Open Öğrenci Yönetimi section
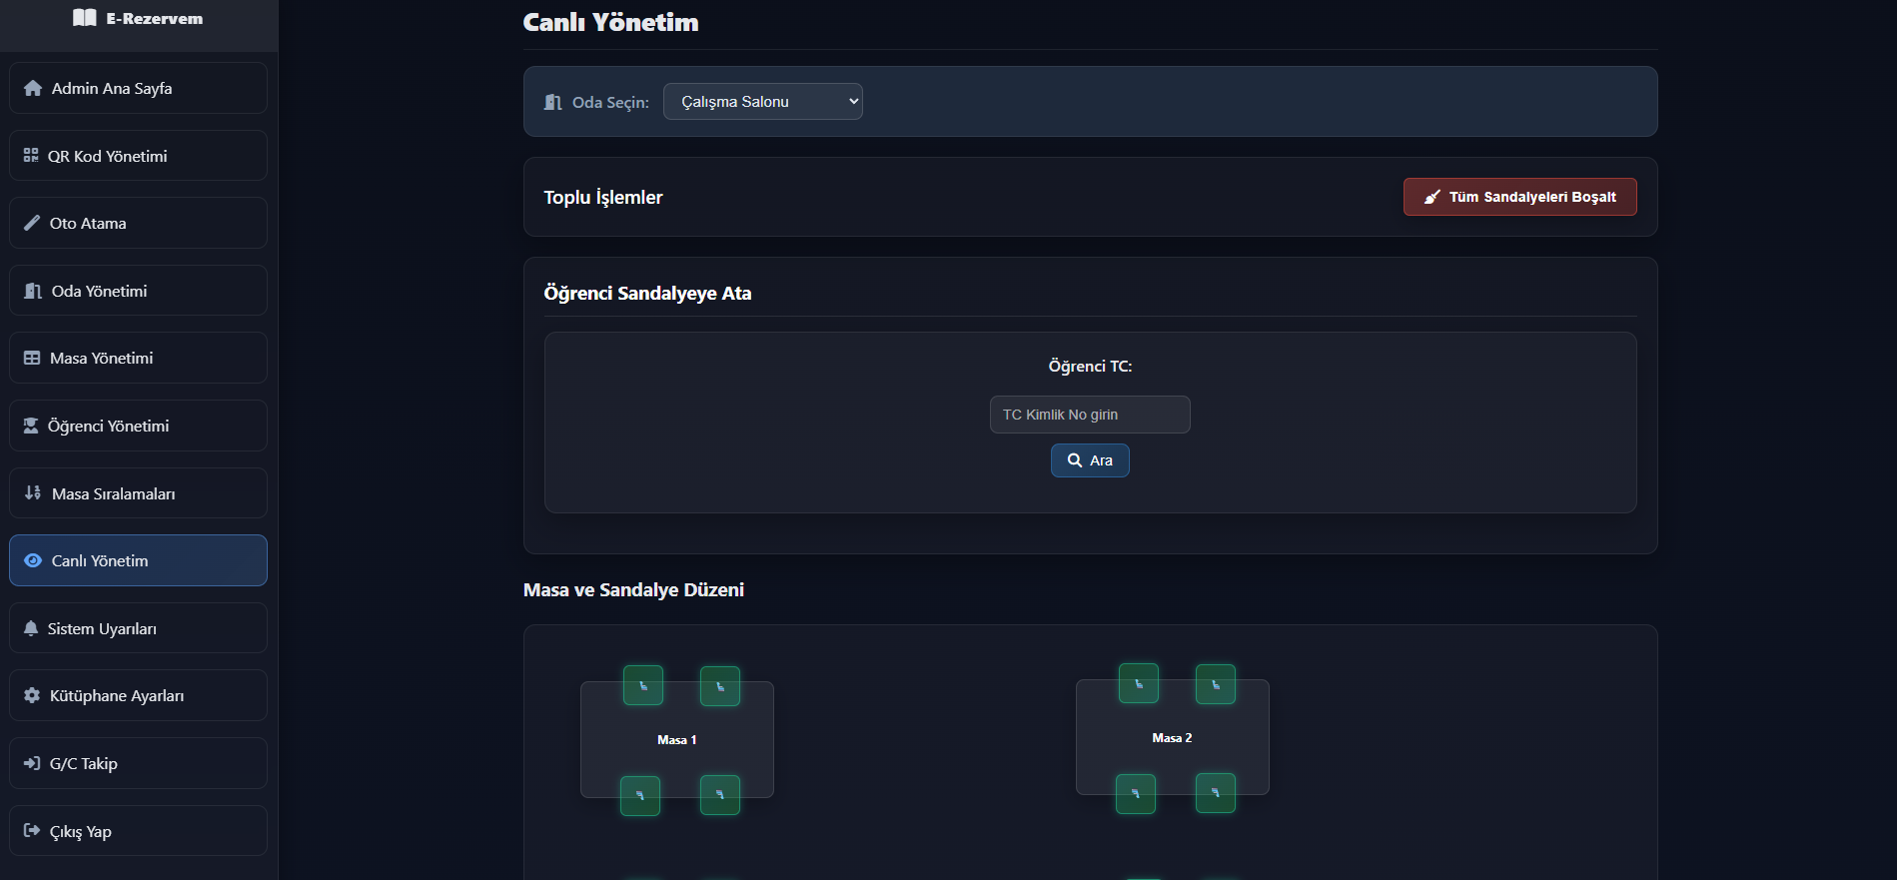 [138, 426]
